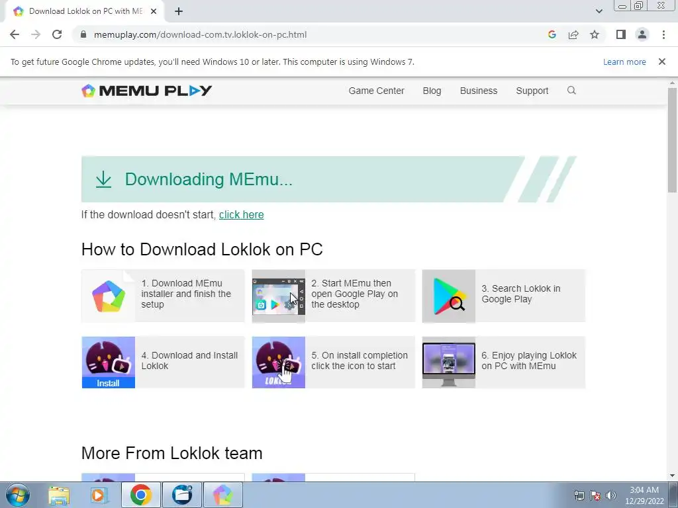Click the address bar URL
Screen dimensions: 678x508
pos(200,34)
